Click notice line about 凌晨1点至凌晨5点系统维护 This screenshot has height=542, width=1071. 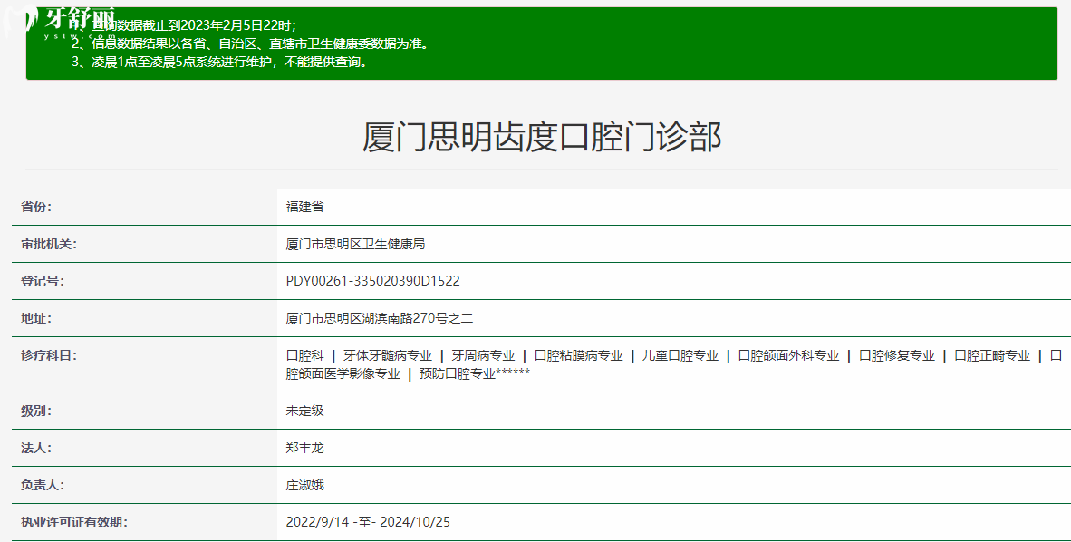tap(220, 63)
